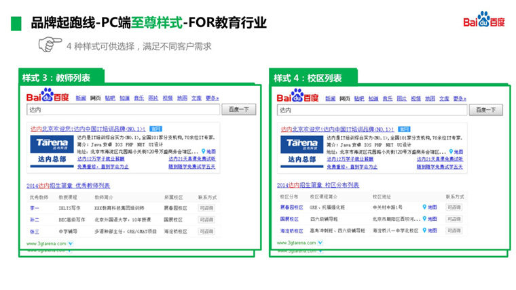Open 视频 tab in the teacher list panel

coord(168,98)
